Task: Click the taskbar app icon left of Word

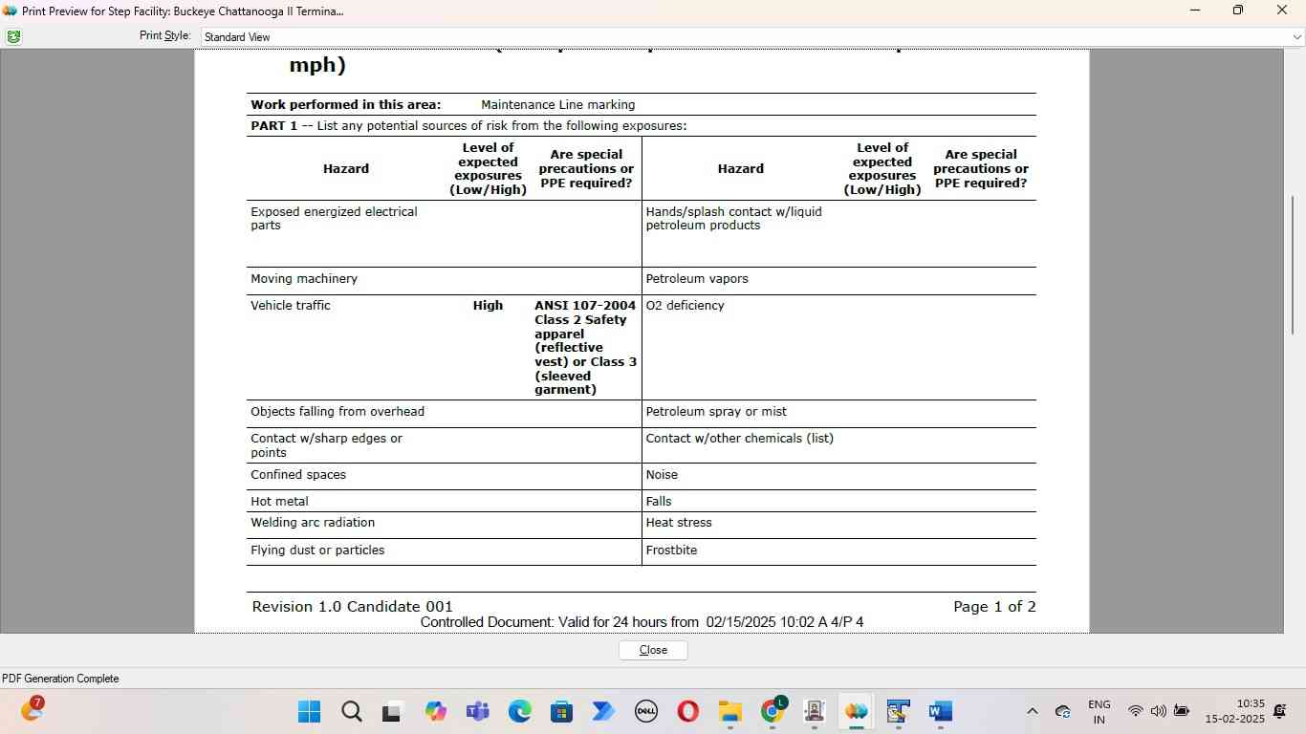Action: (898, 711)
